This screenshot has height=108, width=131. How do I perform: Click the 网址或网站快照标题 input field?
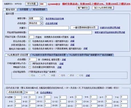click(x=60, y=32)
